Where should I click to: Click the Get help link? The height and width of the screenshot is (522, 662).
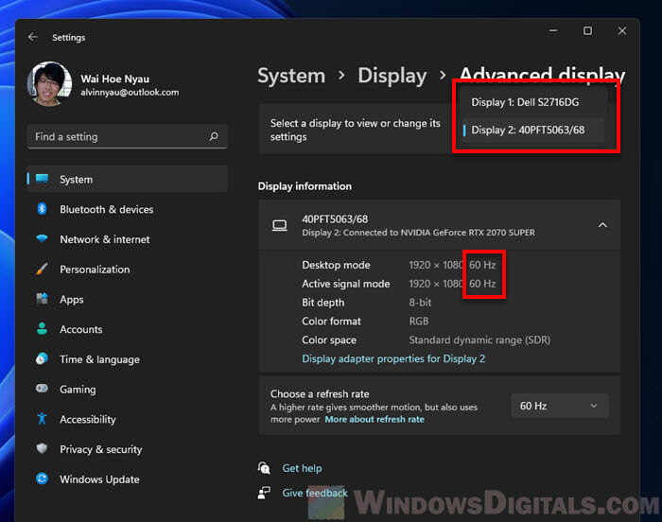coord(302,468)
